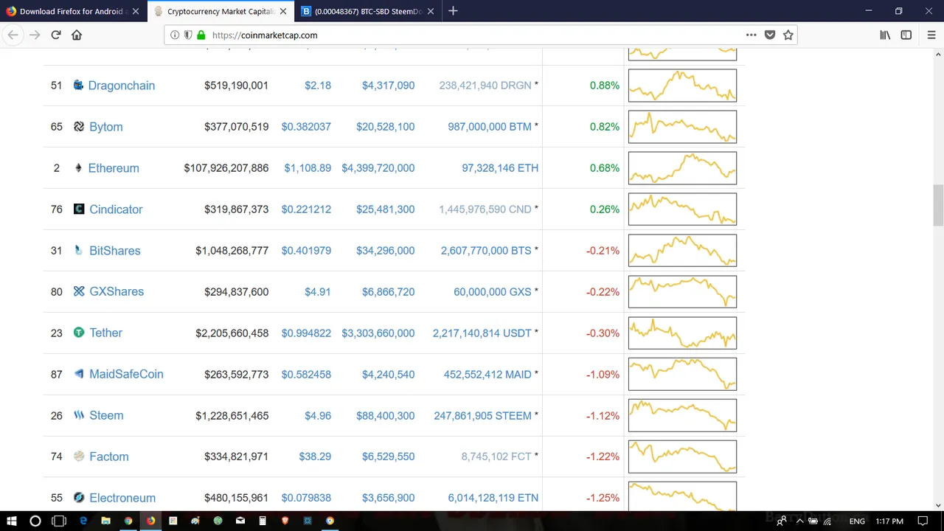The width and height of the screenshot is (944, 531).
Task: Click BitShares volume $34,296,000
Action: click(x=385, y=251)
